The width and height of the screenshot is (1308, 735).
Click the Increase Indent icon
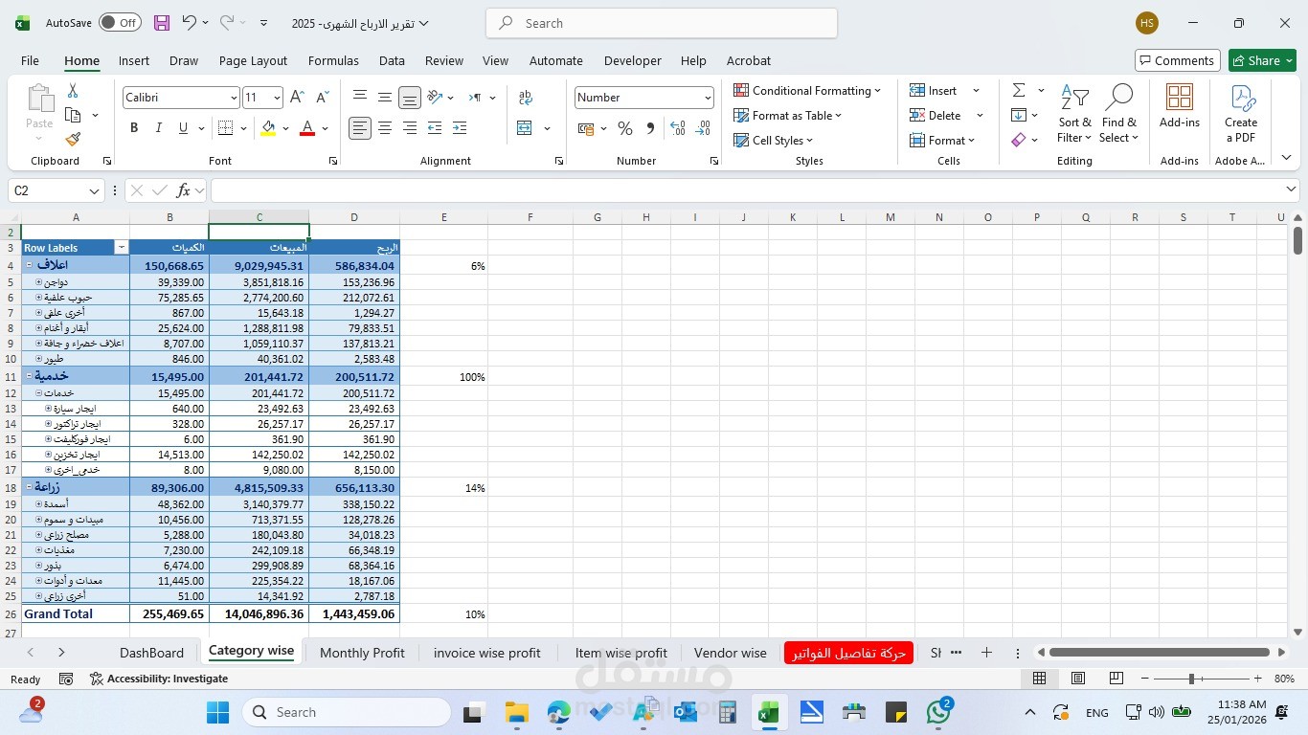click(x=460, y=128)
